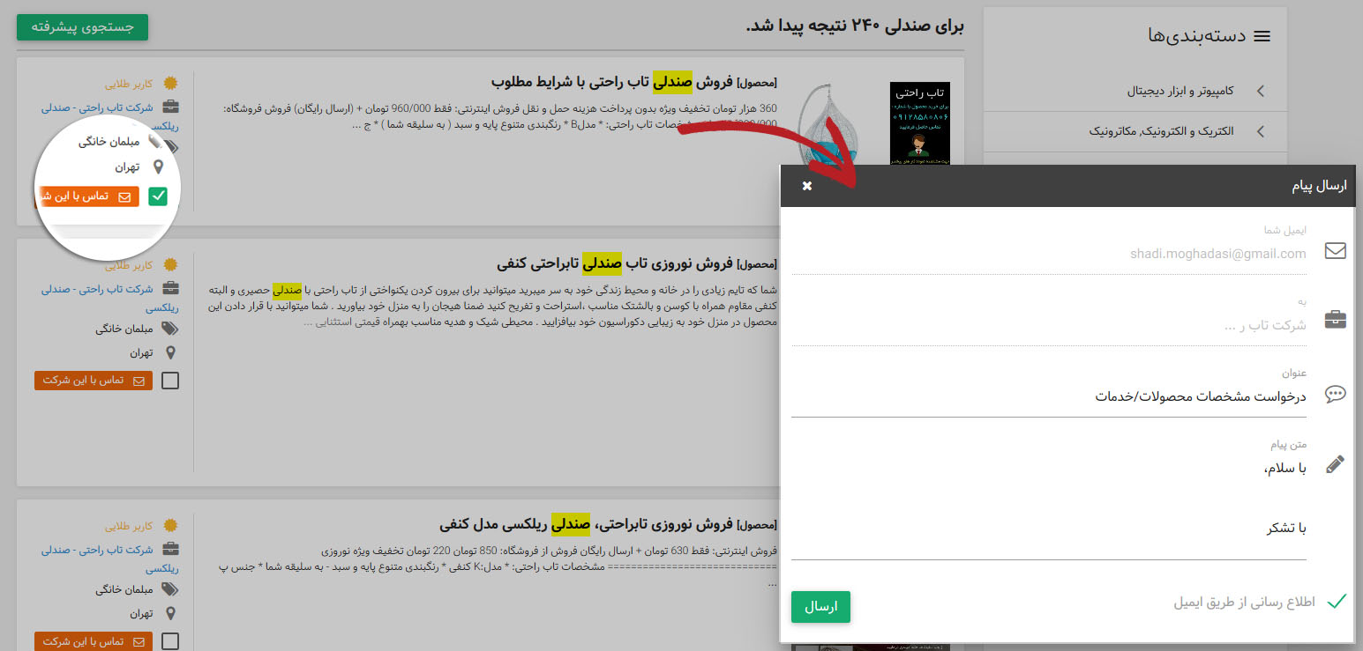The height and width of the screenshot is (651, 1363).
Task: Expand الکتریک و الکترونیک category chevron
Action: pos(1260,131)
